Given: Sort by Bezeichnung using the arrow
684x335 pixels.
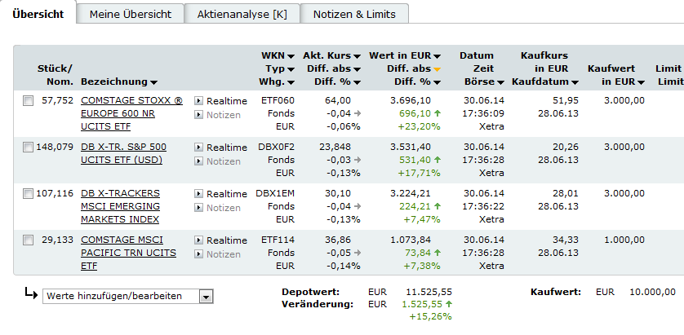Looking at the screenshot, I should 153,82.
